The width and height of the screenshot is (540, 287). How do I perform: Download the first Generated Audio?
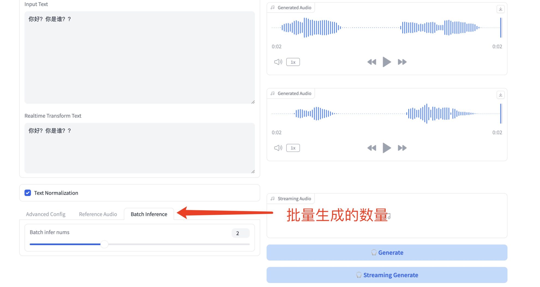tap(500, 9)
